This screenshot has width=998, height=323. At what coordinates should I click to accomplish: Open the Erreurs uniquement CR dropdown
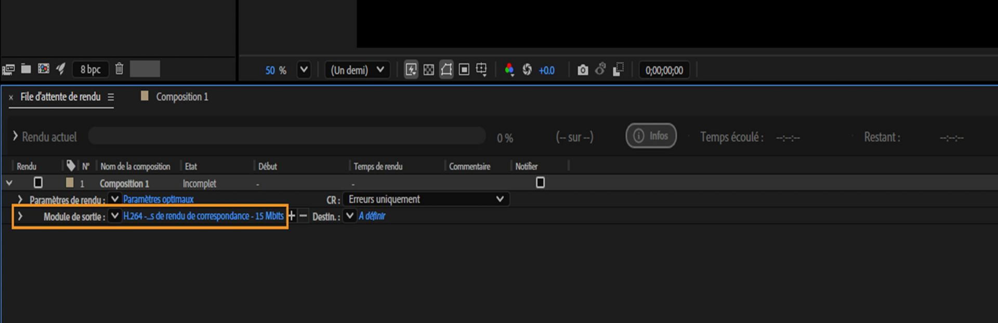[x=426, y=199]
